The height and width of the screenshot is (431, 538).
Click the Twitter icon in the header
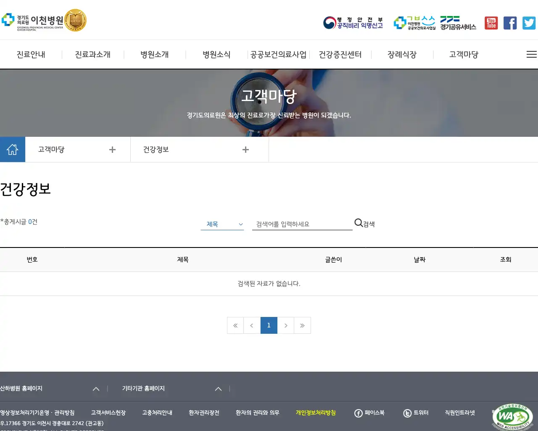(x=529, y=23)
